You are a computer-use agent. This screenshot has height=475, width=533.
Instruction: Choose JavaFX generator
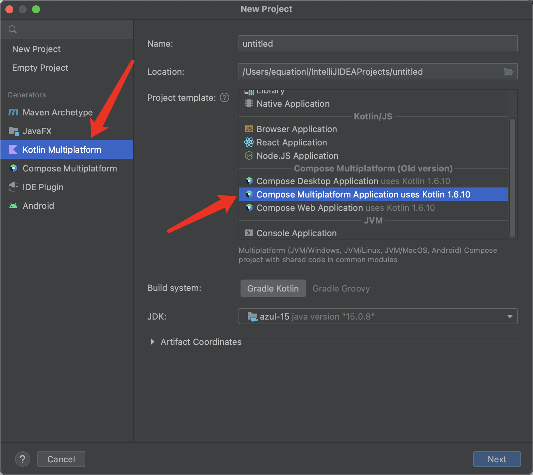(67, 131)
